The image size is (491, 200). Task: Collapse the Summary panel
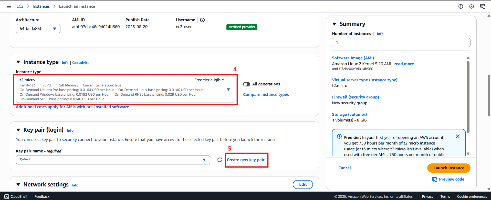point(334,24)
